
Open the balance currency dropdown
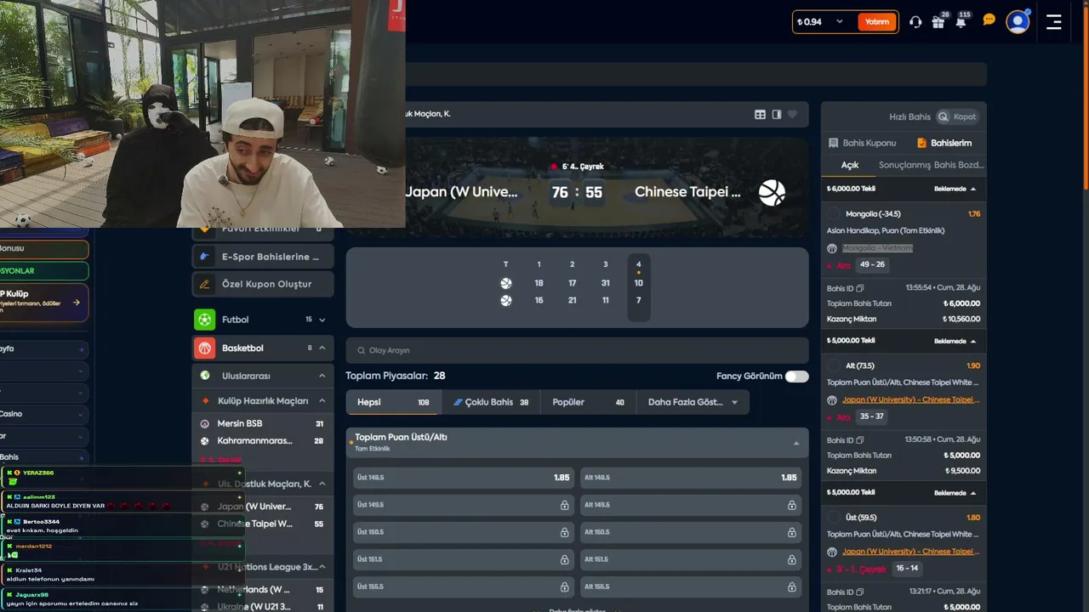pos(840,22)
